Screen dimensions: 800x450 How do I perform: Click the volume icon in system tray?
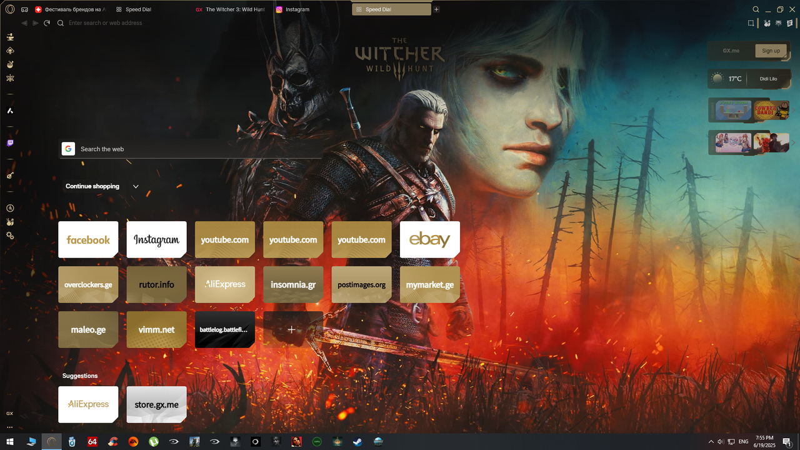pos(721,442)
